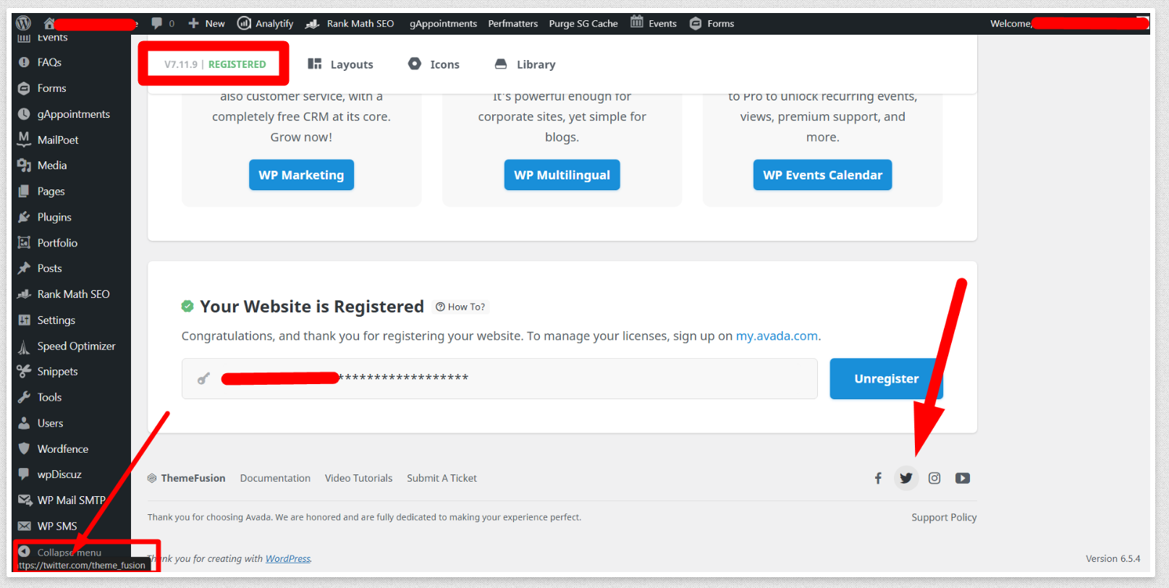Follow the my.avada.com link
Viewport: 1169px width, 588px height.
click(777, 336)
